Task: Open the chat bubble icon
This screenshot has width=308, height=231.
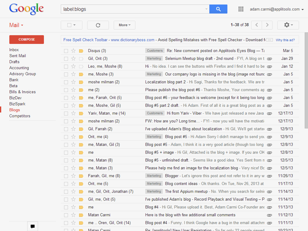Action: point(32,226)
